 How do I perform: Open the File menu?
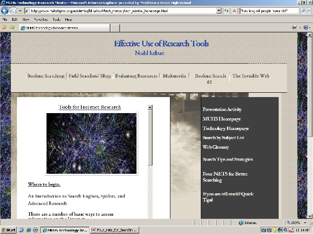pyautogui.click(x=4, y=19)
